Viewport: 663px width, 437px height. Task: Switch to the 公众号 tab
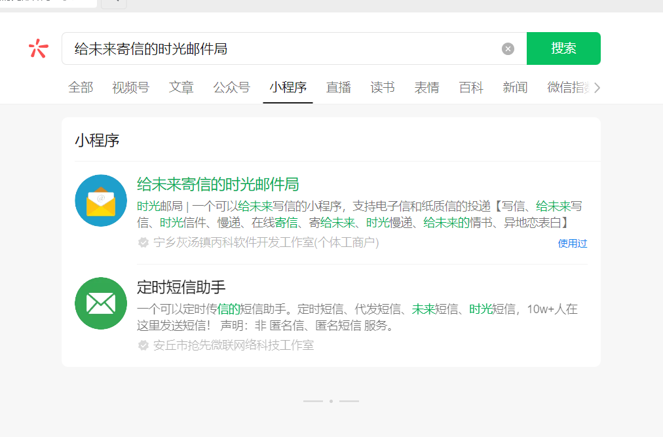(x=231, y=88)
